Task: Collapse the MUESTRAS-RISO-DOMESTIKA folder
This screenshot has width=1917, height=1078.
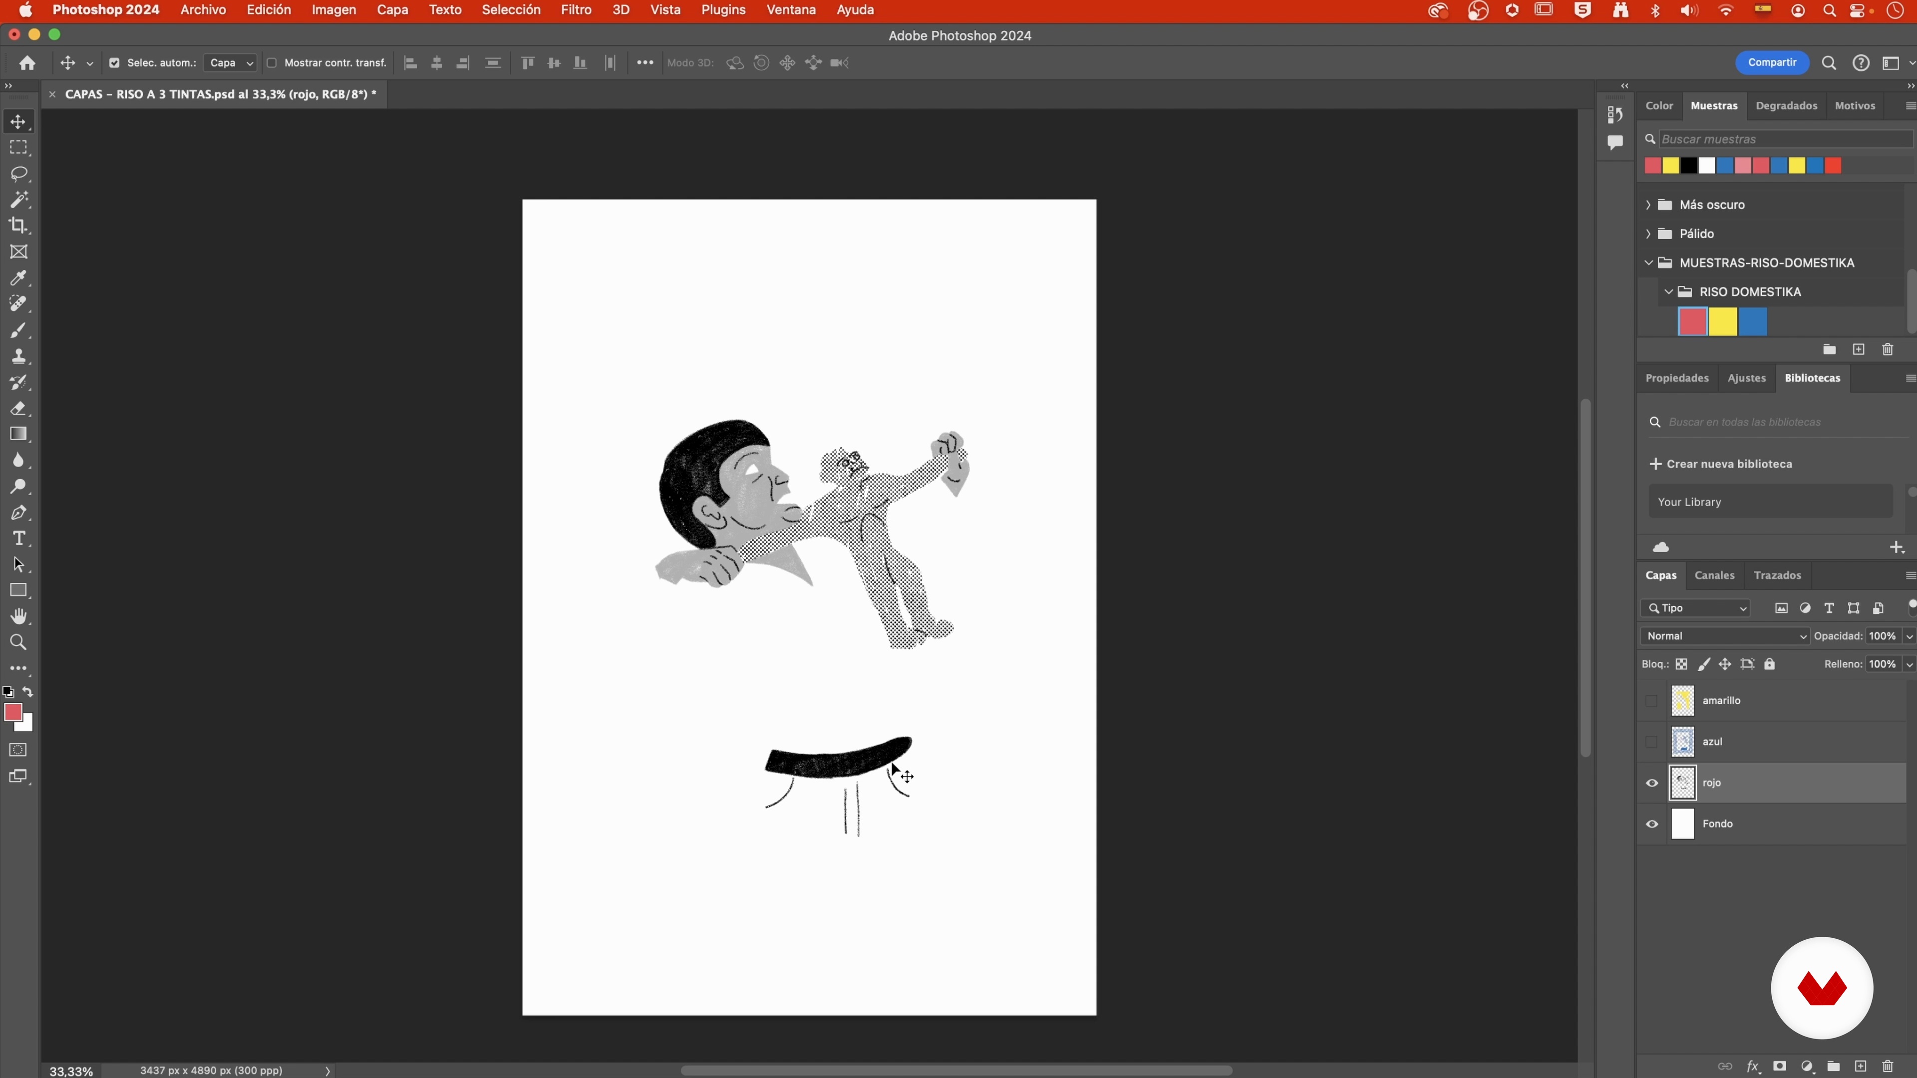Action: click(x=1648, y=263)
